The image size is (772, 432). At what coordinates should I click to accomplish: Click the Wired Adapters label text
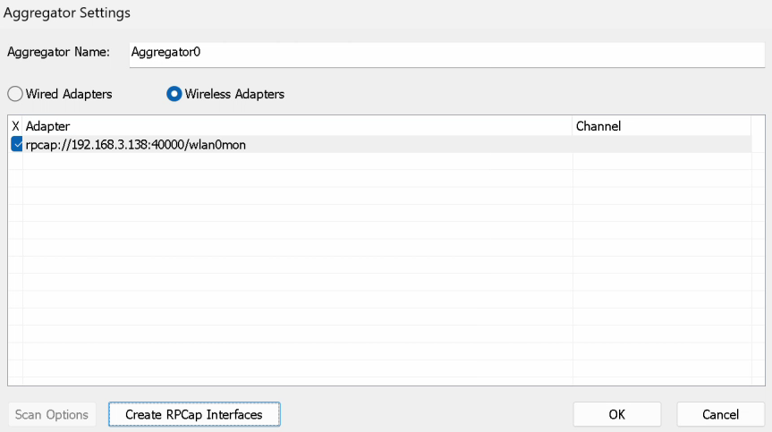69,94
